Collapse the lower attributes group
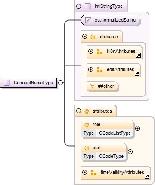The height and width of the screenshot is (185, 155). click(78, 111)
